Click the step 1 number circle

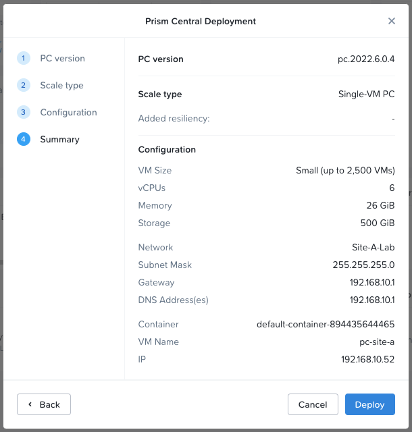click(x=24, y=59)
